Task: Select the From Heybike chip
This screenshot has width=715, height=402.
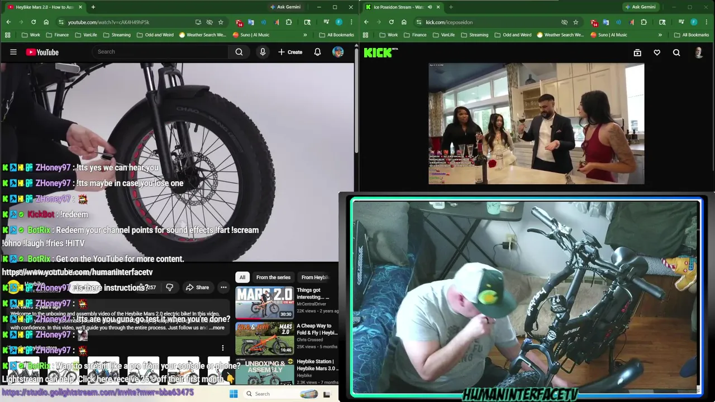Action: [x=315, y=277]
